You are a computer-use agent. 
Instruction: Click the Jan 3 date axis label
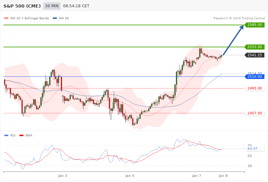[x=62, y=176]
